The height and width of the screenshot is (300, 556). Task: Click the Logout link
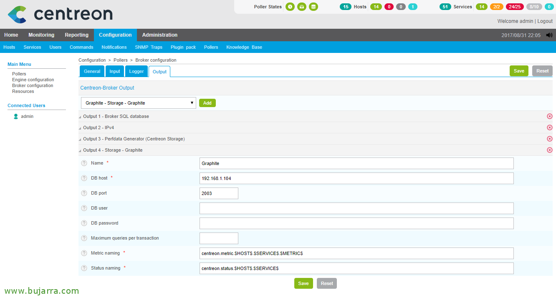point(545,21)
